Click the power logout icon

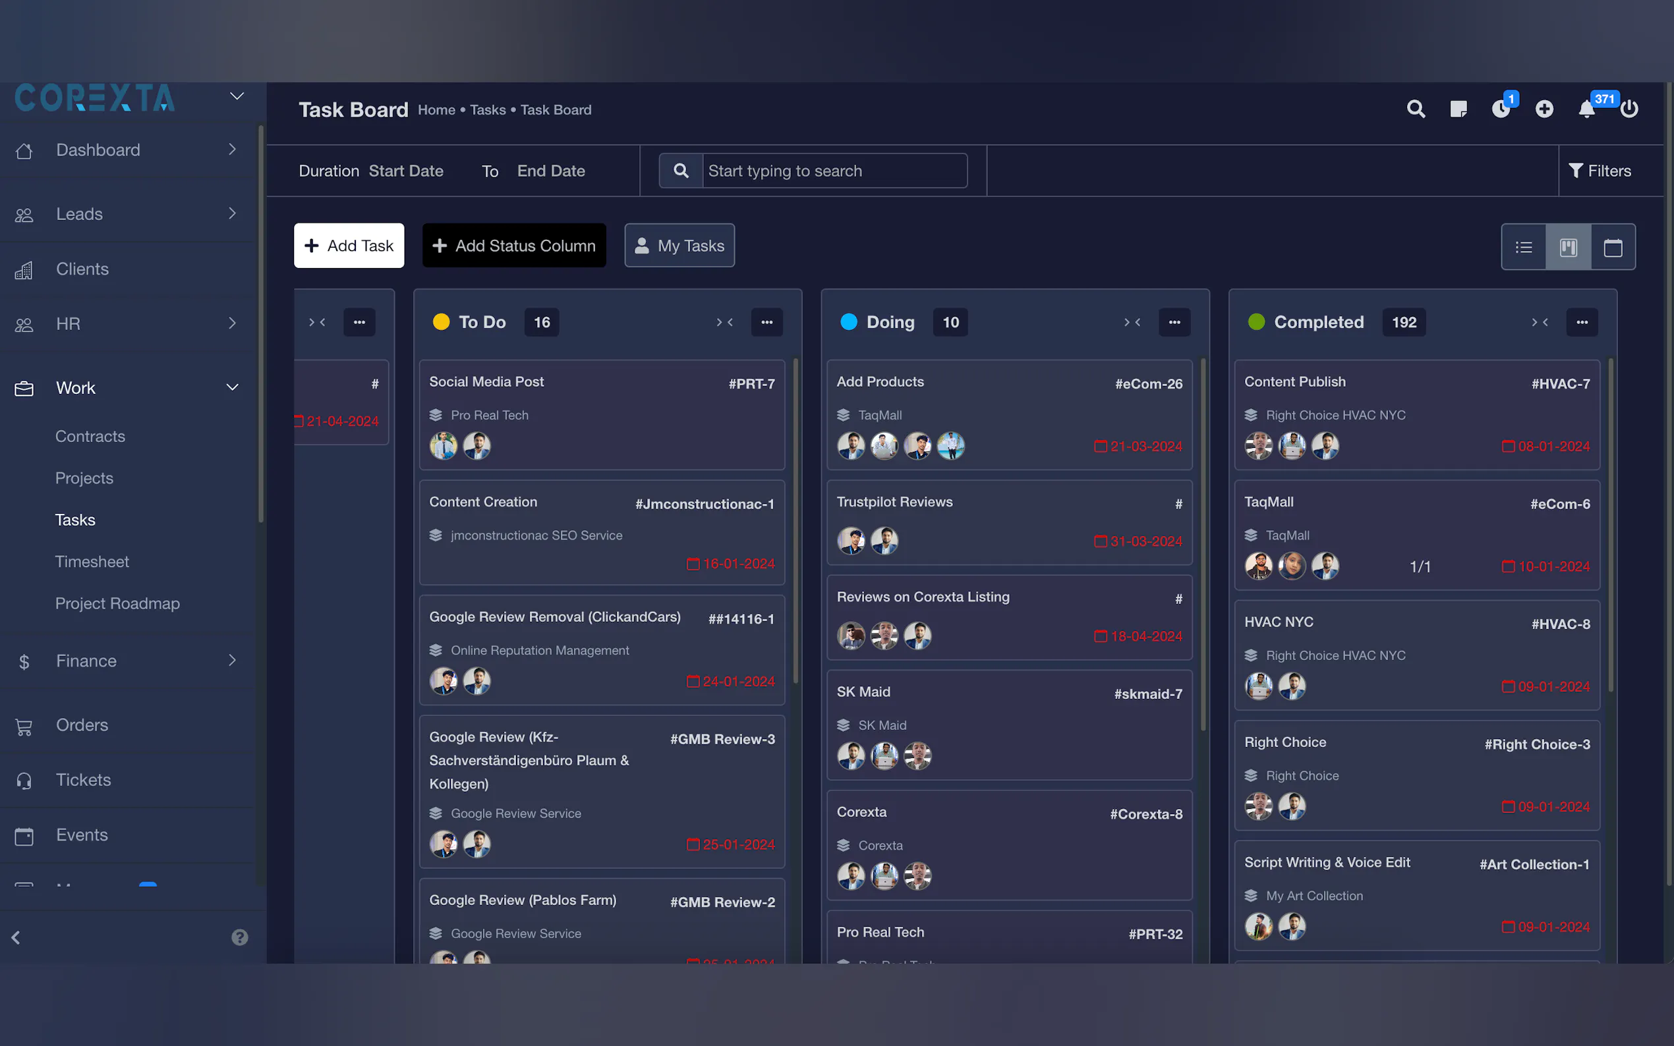1629,109
